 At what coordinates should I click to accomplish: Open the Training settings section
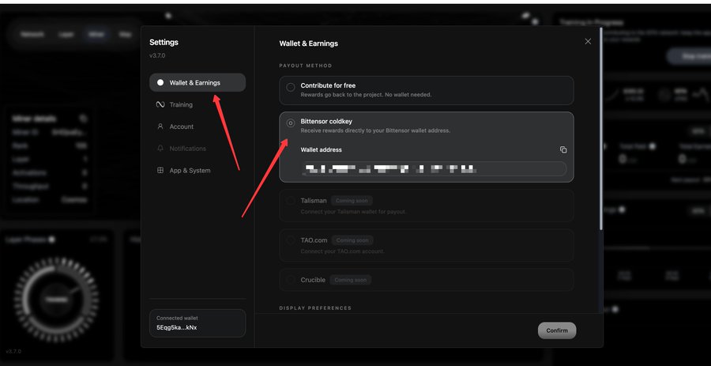coord(197,105)
